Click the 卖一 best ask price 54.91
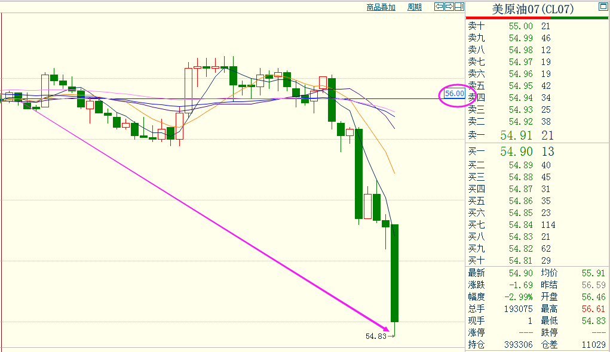610x352 pixels. [516, 135]
